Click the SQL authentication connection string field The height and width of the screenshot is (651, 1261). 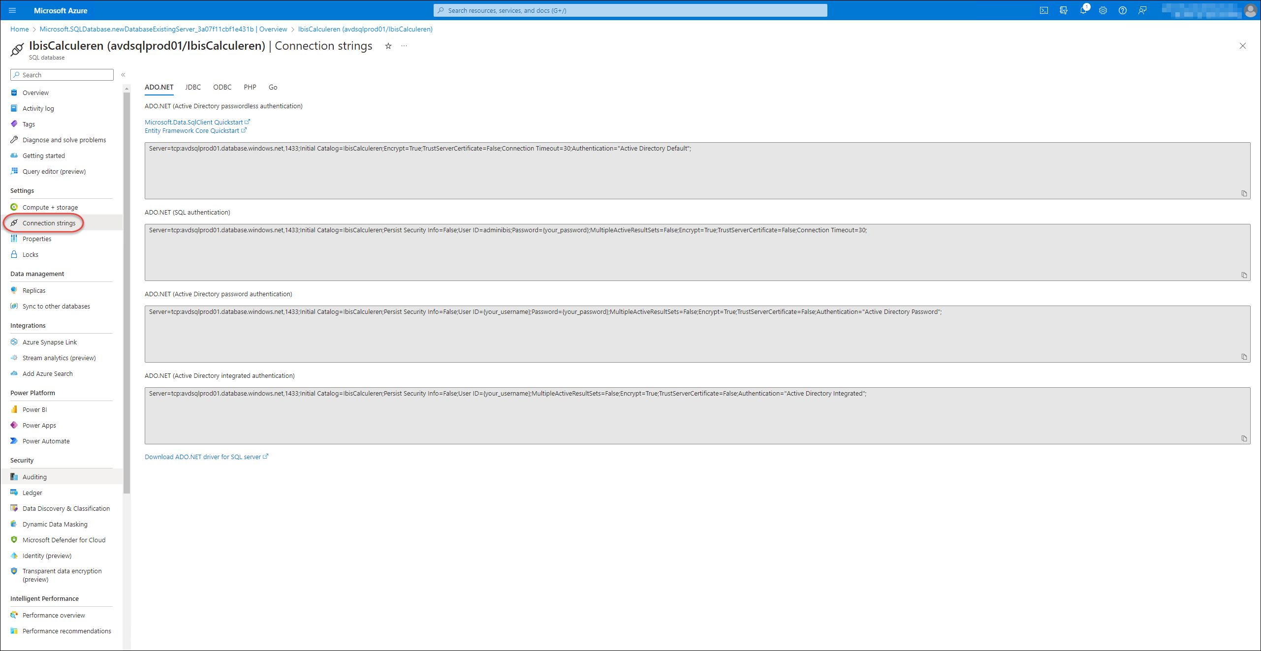coord(696,248)
